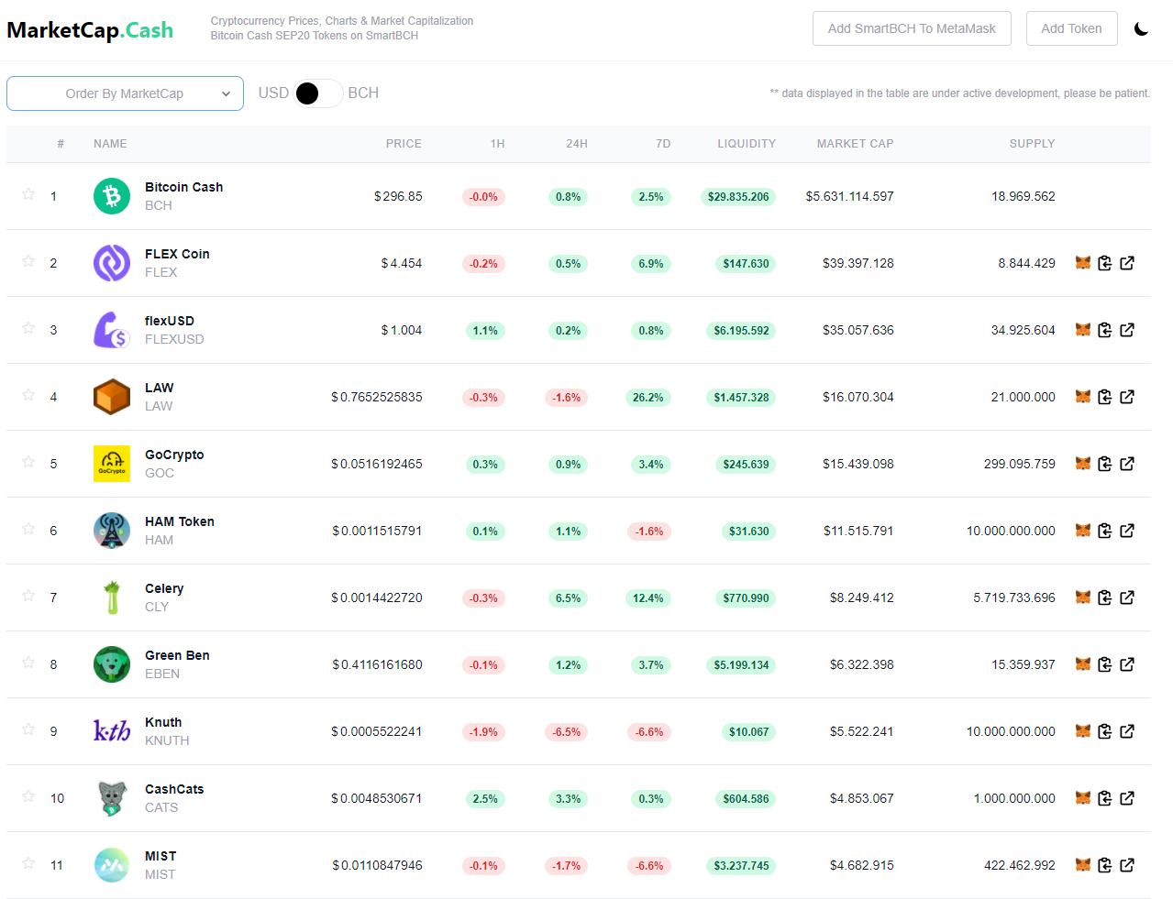This screenshot has width=1173, height=899.
Task: Favorite Bitcoin Cash with star
Action: (28, 194)
